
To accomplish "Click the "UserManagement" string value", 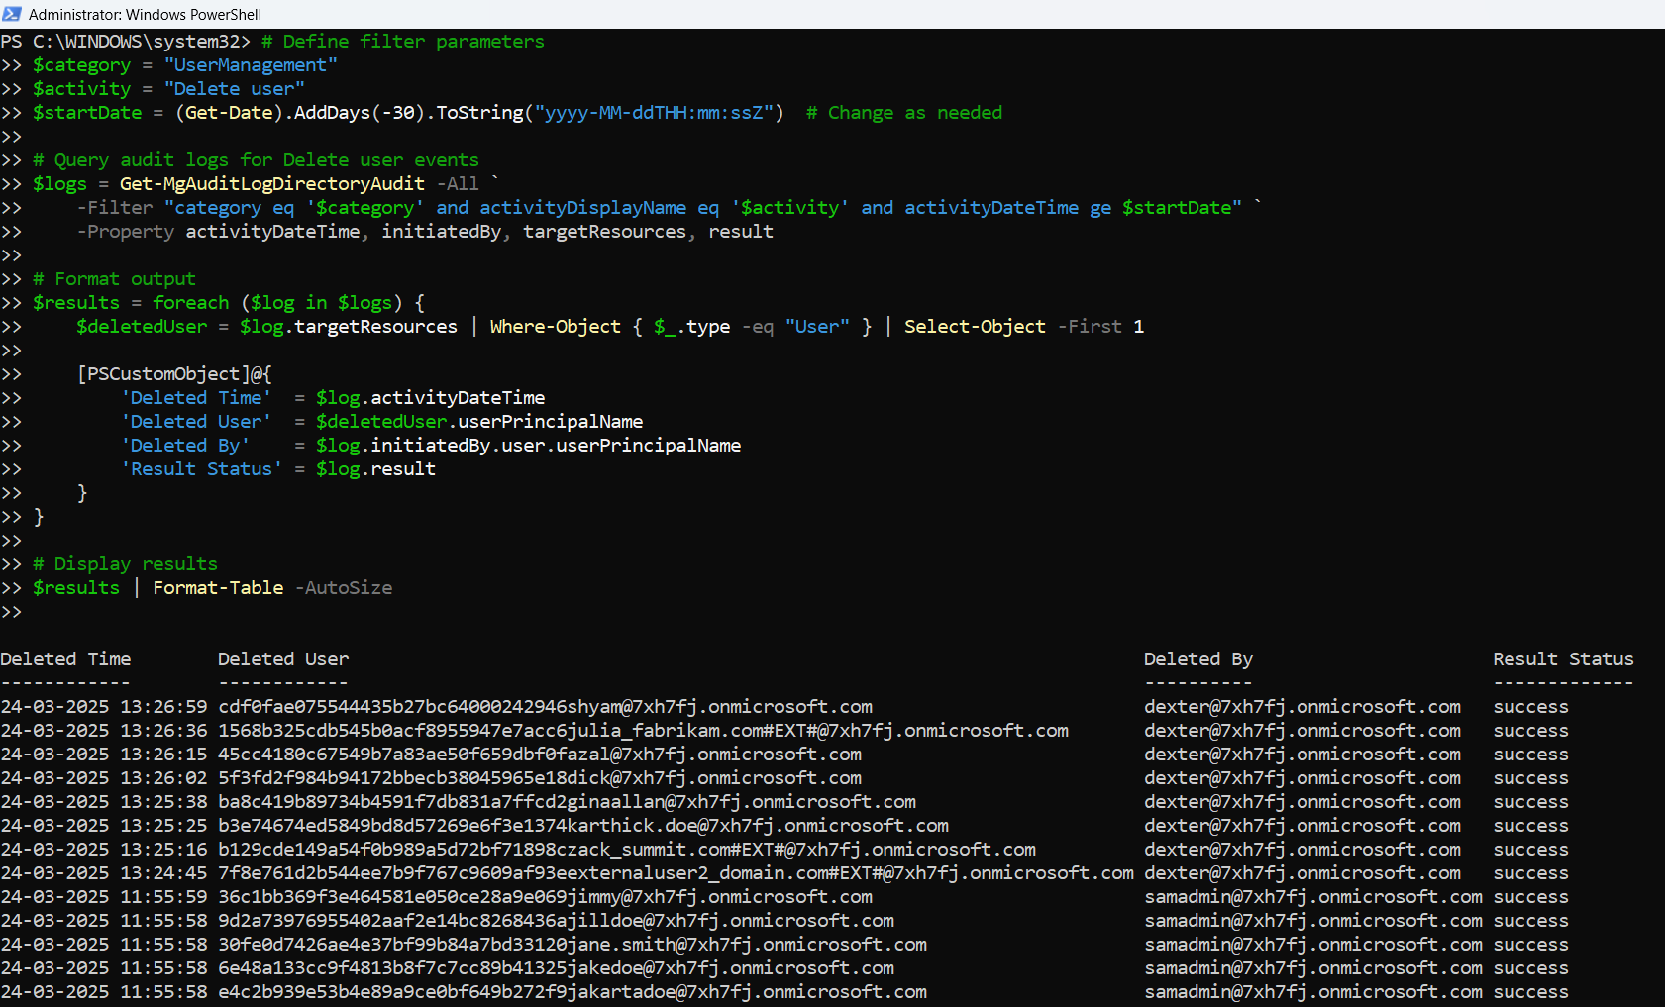I will pos(251,65).
